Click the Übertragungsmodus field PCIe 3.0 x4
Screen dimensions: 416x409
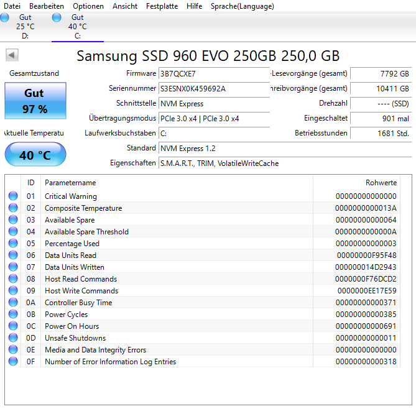coord(214,118)
